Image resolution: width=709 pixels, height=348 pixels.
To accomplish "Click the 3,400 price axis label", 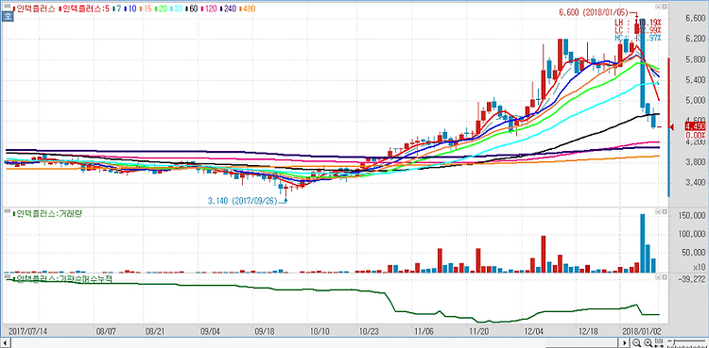I will (696, 183).
